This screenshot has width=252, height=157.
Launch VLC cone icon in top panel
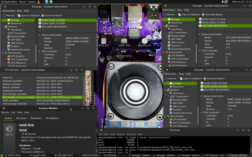point(39,2)
